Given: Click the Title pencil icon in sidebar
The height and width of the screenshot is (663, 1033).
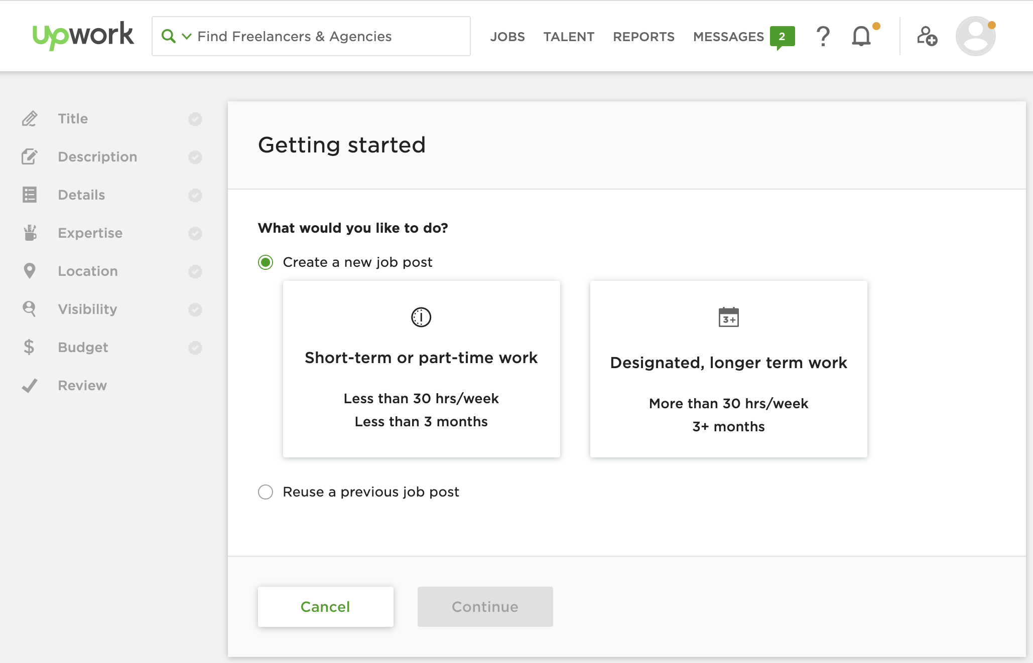Looking at the screenshot, I should click(30, 119).
